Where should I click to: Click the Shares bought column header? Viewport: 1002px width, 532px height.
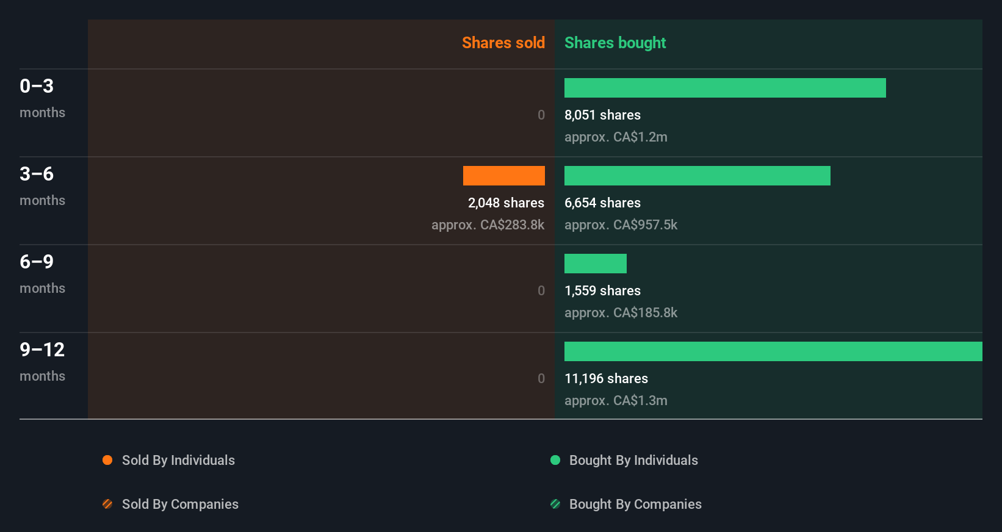(615, 43)
